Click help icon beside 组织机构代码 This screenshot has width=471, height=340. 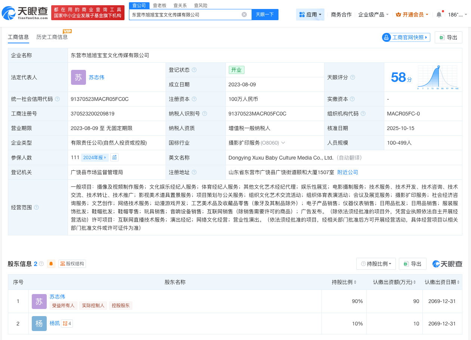point(363,114)
